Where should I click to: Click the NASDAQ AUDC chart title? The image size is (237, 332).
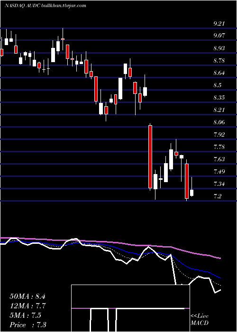46,6
